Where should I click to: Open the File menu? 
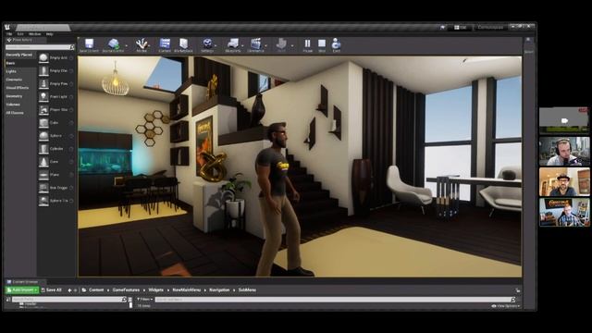(9, 34)
